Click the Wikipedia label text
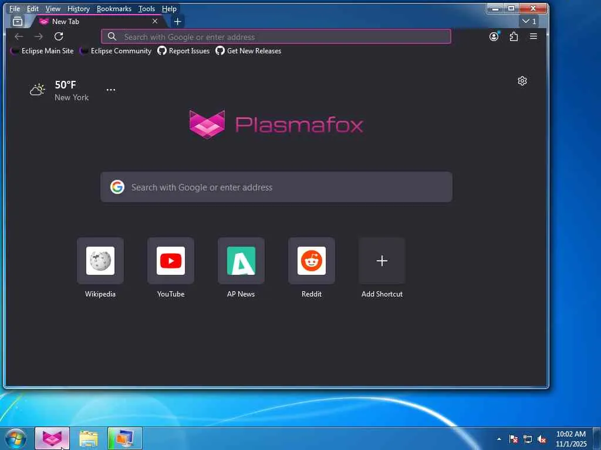This screenshot has height=450, width=601. point(100,294)
